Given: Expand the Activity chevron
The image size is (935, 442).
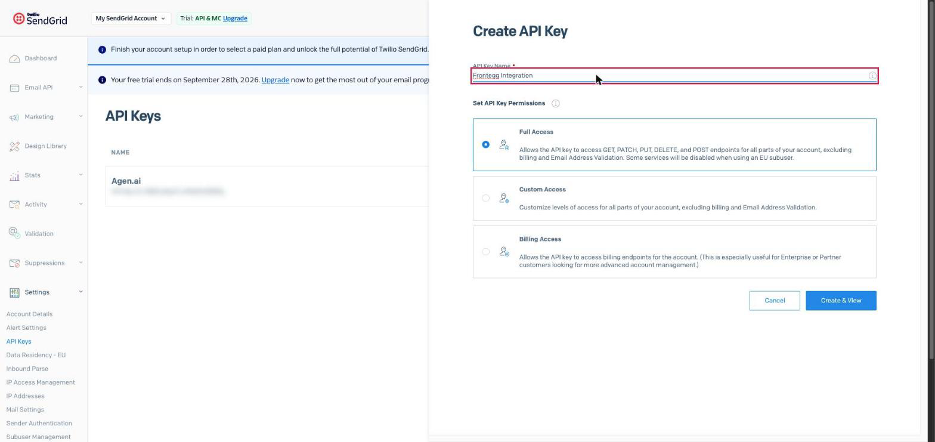Looking at the screenshot, I should [x=81, y=204].
